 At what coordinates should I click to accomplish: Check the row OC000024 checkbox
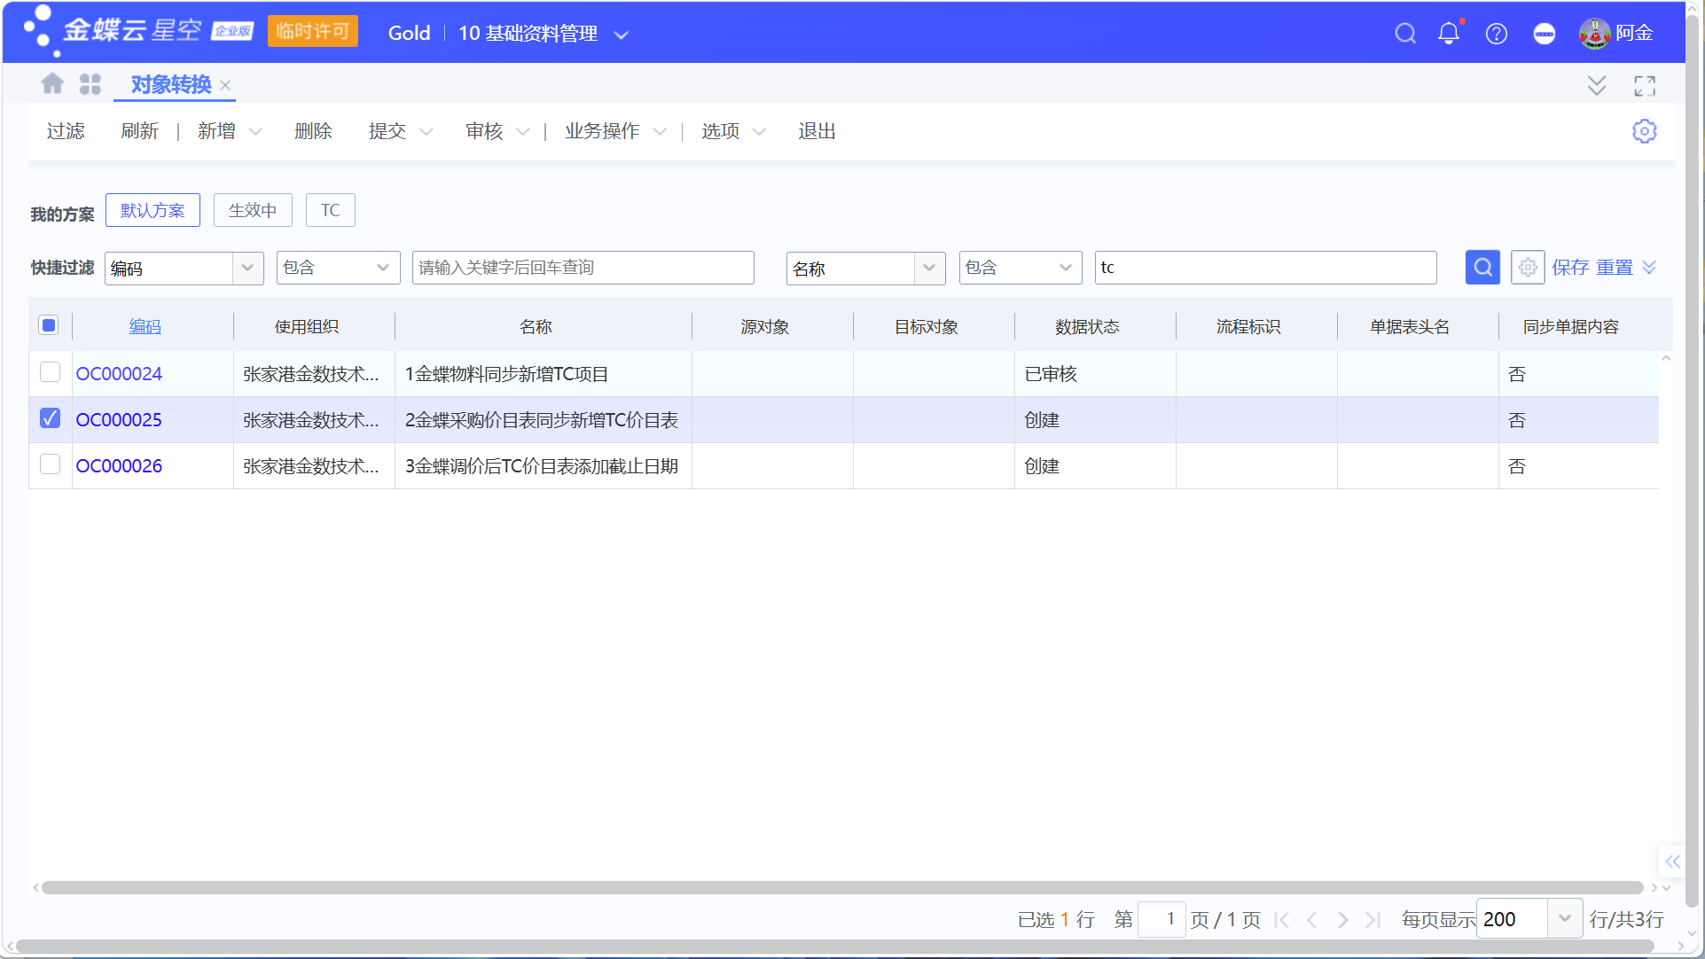coord(50,372)
